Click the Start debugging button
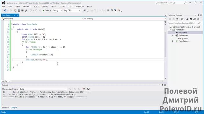Image resolution: width=204 pixels, height=114 pixels. [46, 10]
